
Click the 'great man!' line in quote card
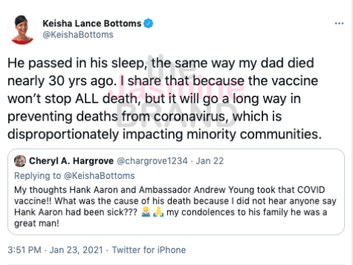pyautogui.click(x=37, y=223)
